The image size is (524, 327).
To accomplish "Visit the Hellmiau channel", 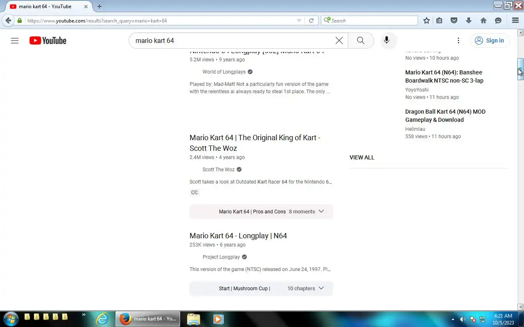I will point(415,129).
